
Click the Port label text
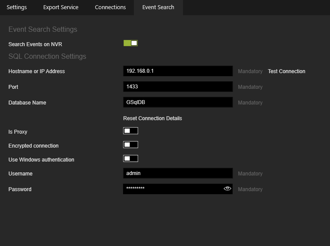coord(13,87)
